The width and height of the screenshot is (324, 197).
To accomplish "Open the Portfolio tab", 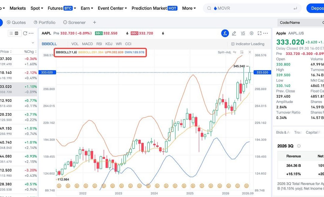I will [44, 22].
